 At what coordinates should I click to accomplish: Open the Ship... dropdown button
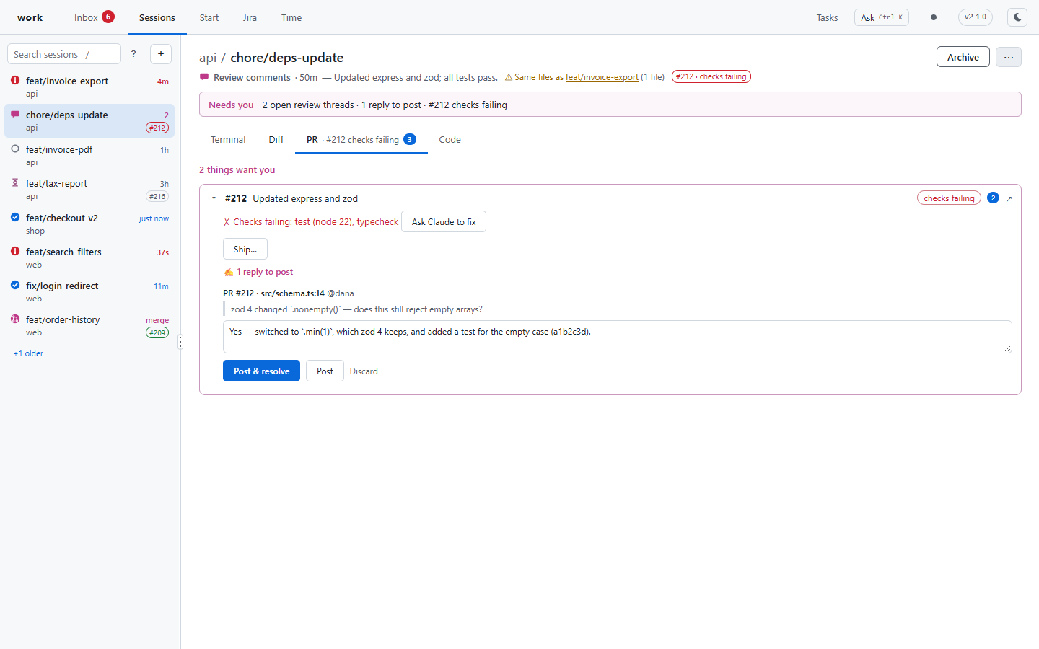(x=245, y=249)
